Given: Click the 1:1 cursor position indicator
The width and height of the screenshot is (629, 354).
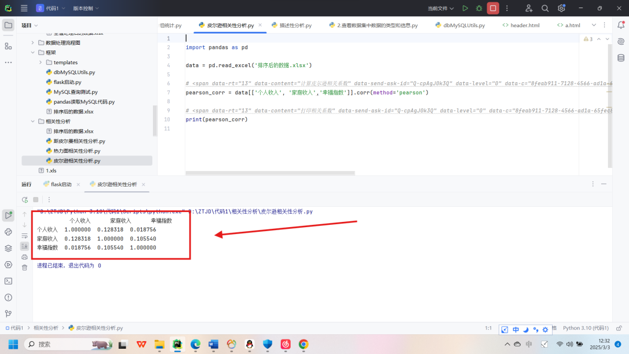Looking at the screenshot, I should click(x=488, y=328).
